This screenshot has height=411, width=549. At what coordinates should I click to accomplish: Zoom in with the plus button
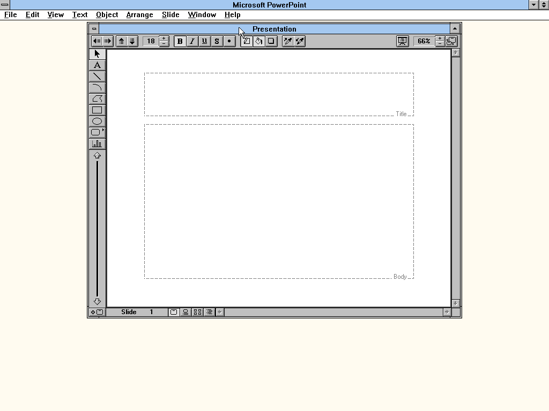click(x=440, y=39)
